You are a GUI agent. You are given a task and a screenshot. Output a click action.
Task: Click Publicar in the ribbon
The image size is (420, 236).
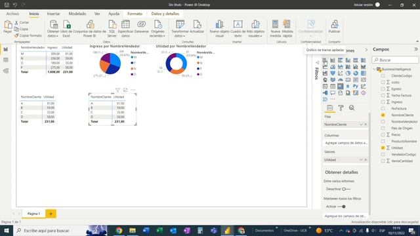(x=334, y=27)
